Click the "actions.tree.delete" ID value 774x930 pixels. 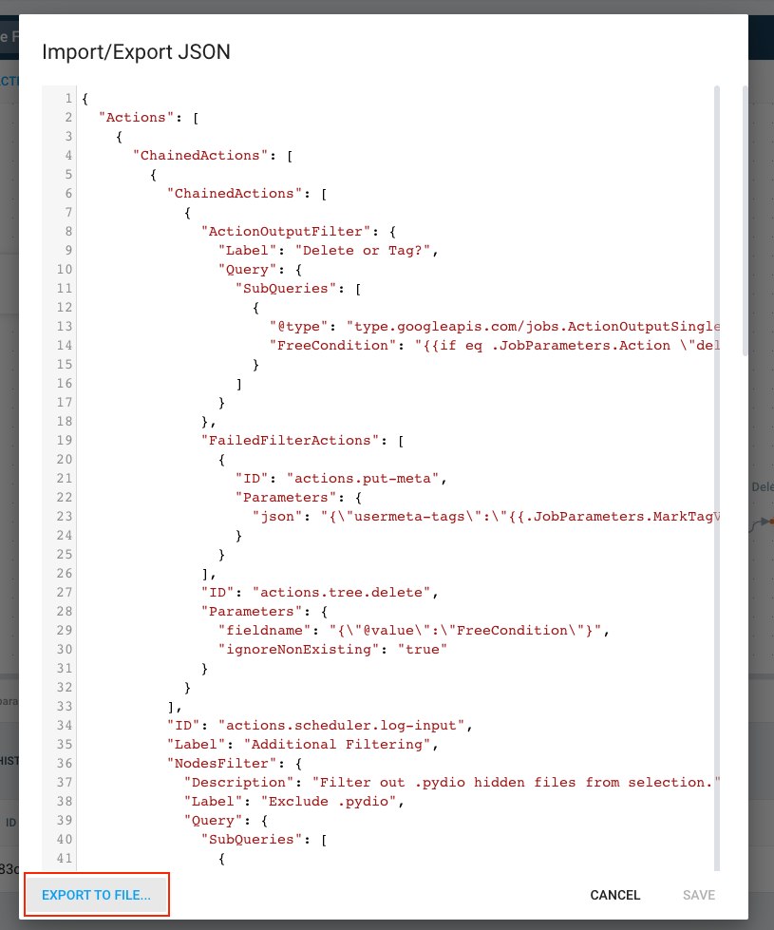click(341, 592)
